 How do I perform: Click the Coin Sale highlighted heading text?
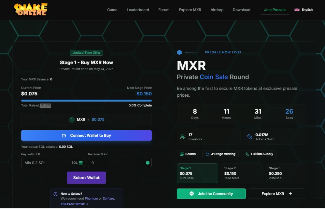click(214, 77)
